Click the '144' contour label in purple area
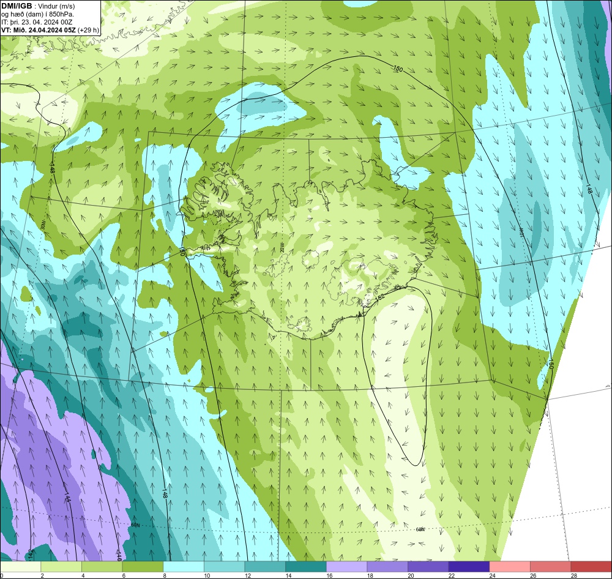 tap(67, 498)
